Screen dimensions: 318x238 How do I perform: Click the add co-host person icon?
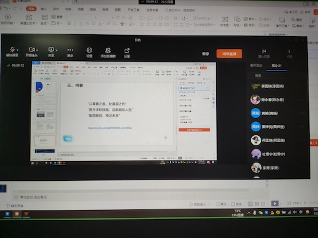(x=108, y=53)
